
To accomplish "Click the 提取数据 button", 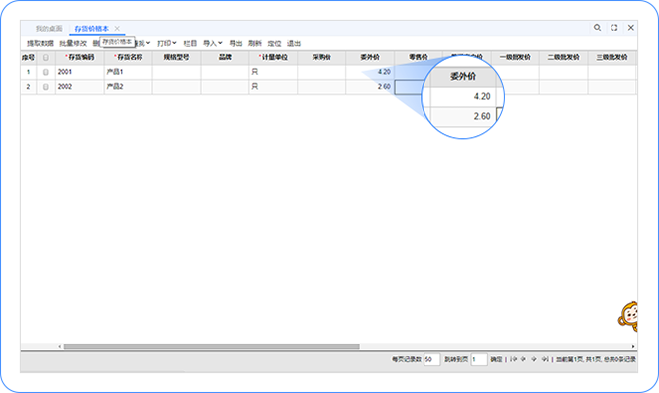I will pyautogui.click(x=41, y=43).
